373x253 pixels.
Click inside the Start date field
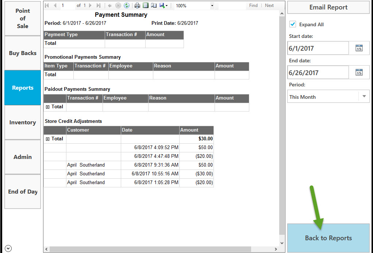pyautogui.click(x=318, y=48)
